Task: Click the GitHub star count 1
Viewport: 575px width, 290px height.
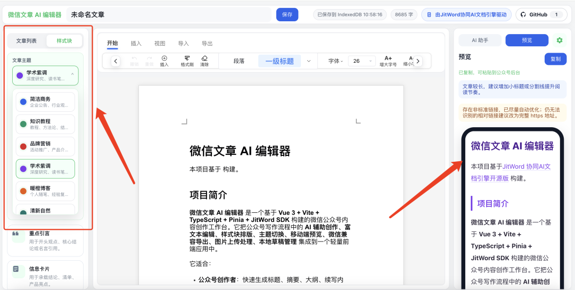Action: point(556,15)
